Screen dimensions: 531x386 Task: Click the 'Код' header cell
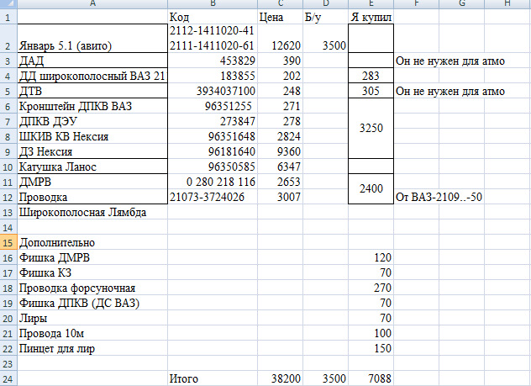click(213, 17)
